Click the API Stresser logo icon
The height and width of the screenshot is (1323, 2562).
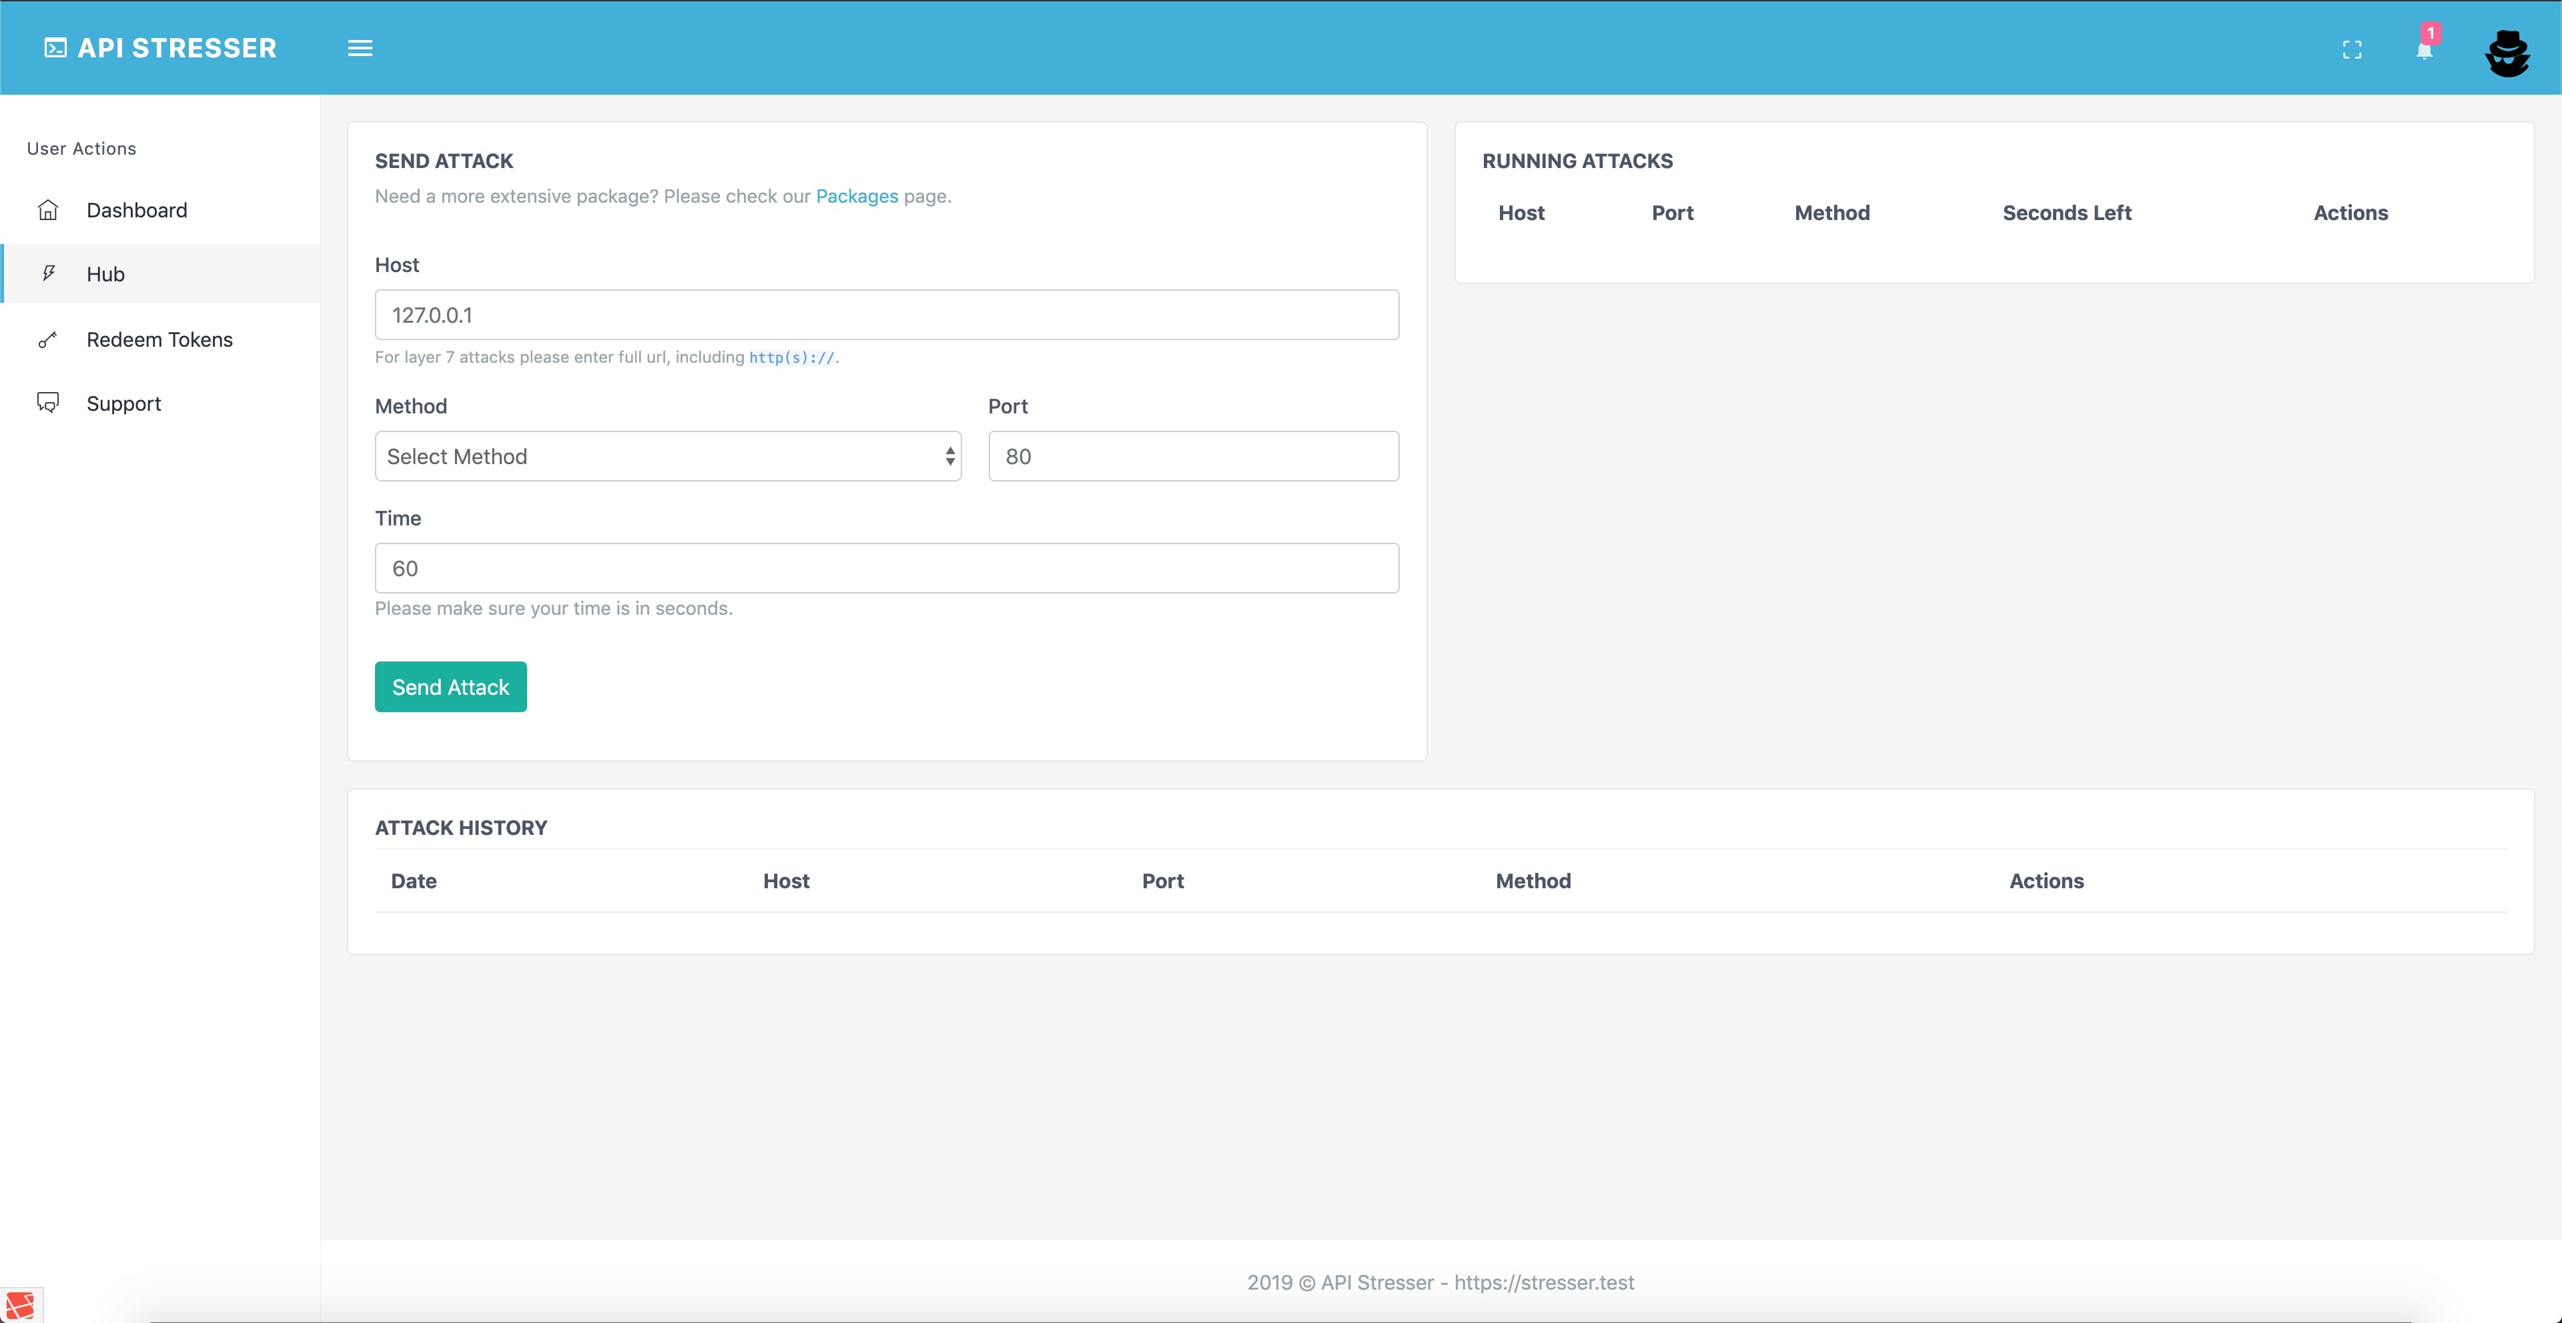point(55,47)
